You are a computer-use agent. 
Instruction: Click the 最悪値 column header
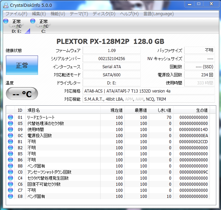coord(137,110)
